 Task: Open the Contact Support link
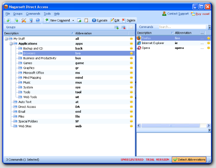pyautogui.click(x=175, y=14)
